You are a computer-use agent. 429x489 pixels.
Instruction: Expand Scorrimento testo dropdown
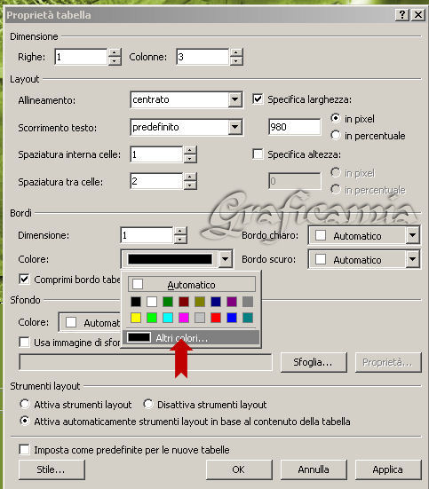(x=234, y=127)
